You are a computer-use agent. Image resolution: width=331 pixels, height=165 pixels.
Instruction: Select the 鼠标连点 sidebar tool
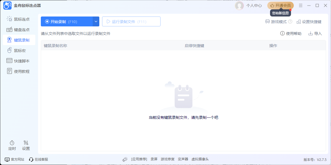(x=19, y=19)
